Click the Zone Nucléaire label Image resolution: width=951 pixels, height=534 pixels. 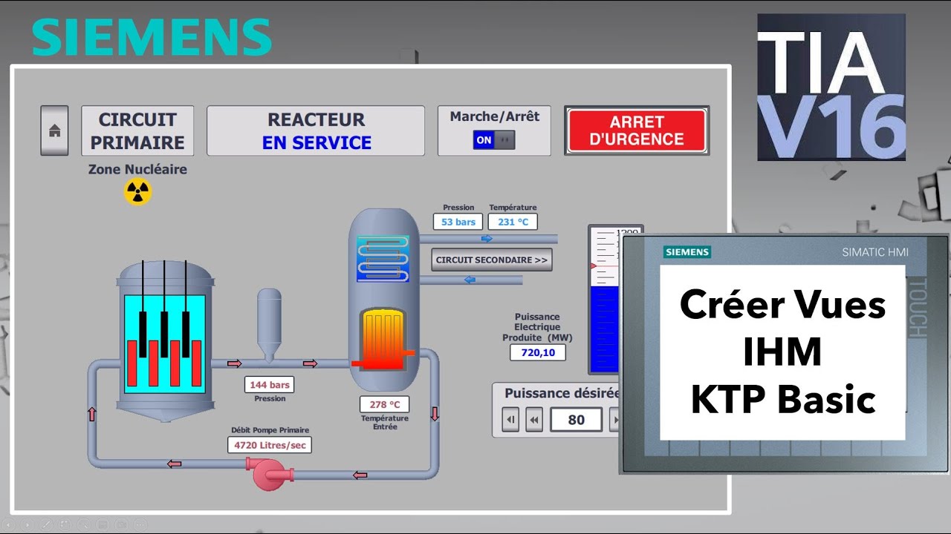pos(137,169)
